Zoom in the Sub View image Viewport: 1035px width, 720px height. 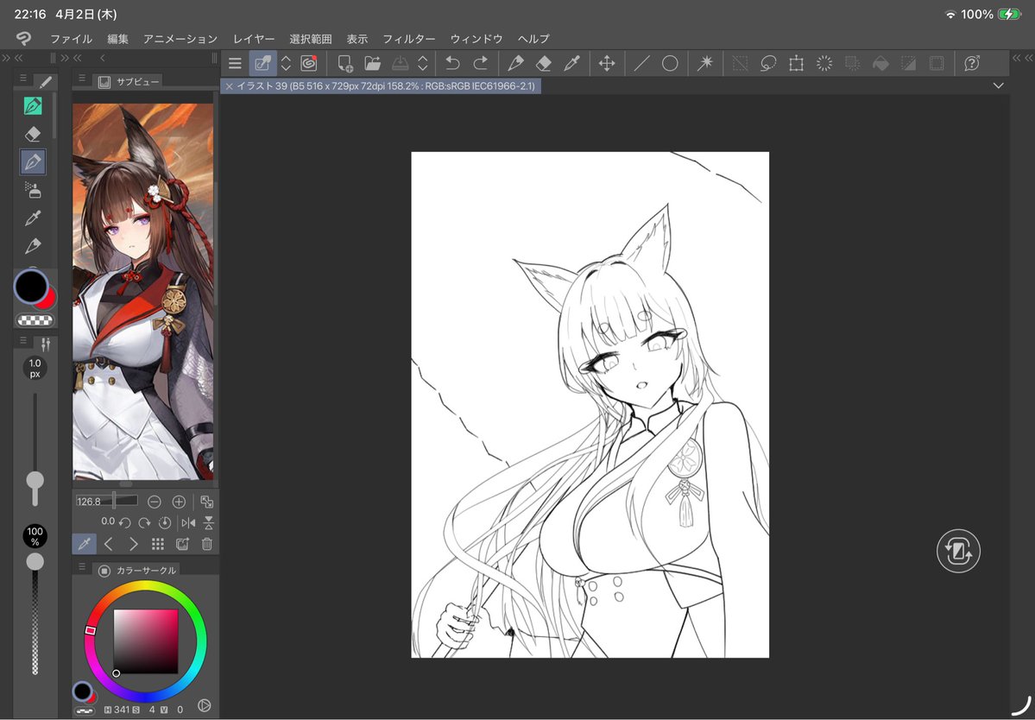pyautogui.click(x=179, y=502)
